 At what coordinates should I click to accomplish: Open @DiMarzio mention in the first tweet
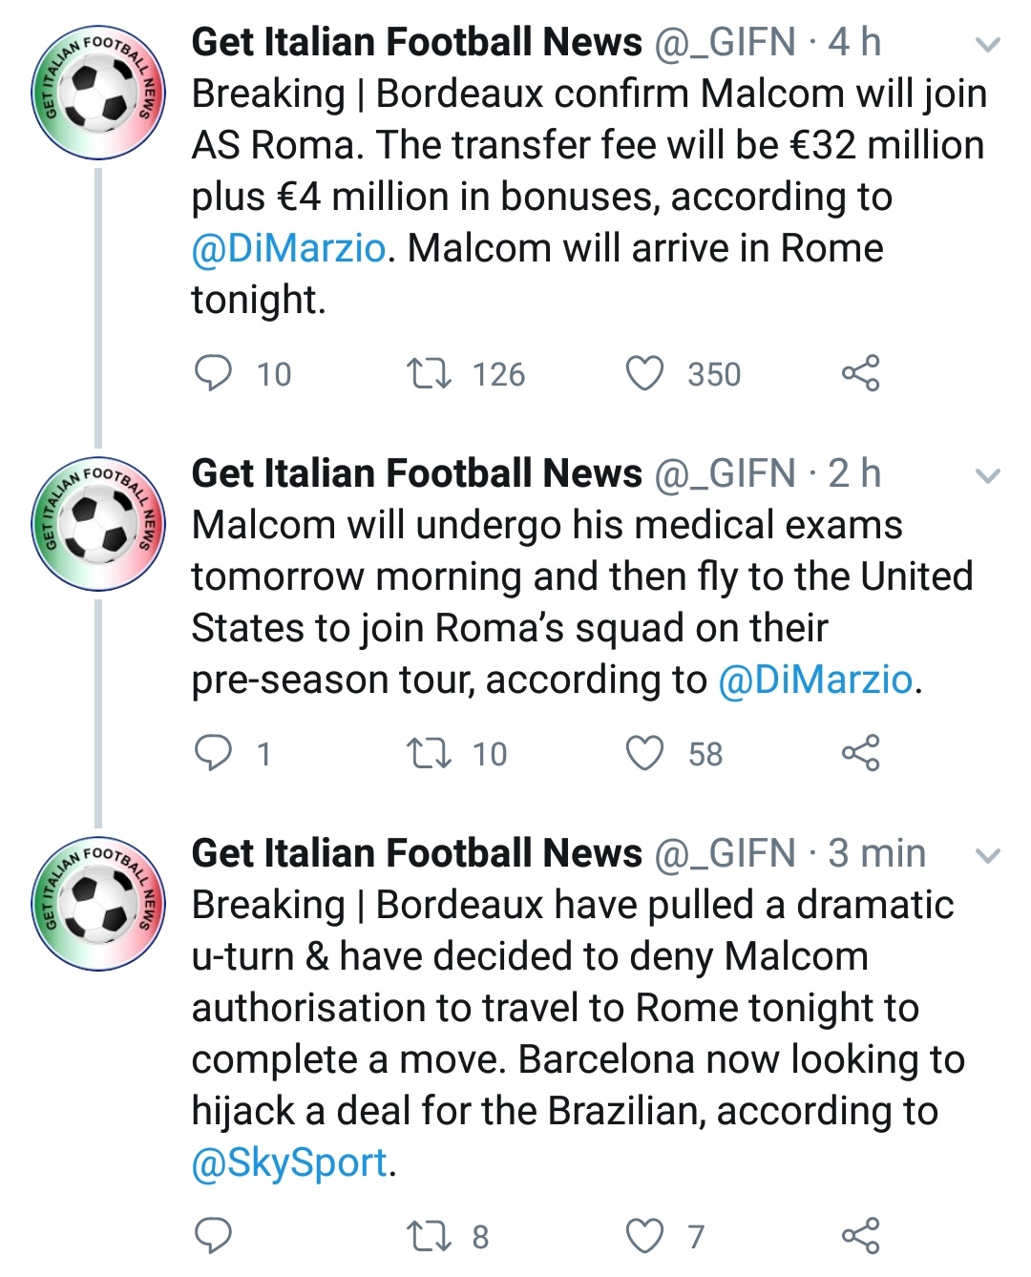click(x=288, y=248)
